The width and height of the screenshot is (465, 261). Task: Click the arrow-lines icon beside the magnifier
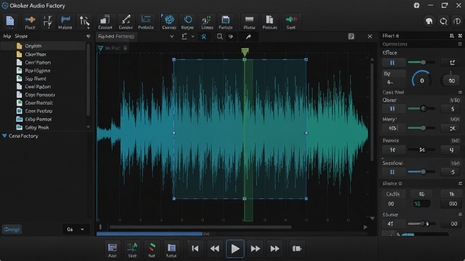(x=230, y=36)
